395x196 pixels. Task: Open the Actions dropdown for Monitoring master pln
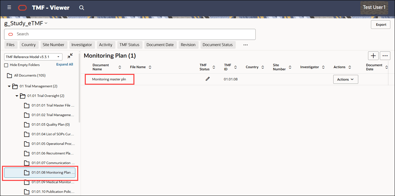[x=345, y=79]
